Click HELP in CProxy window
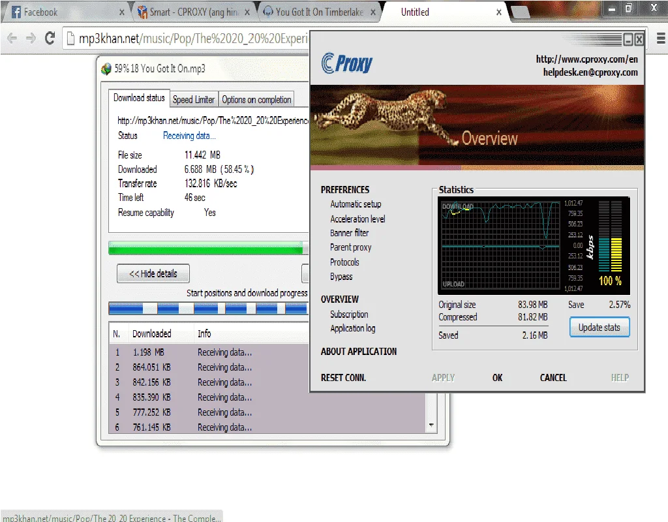The width and height of the screenshot is (668, 522). point(620,378)
